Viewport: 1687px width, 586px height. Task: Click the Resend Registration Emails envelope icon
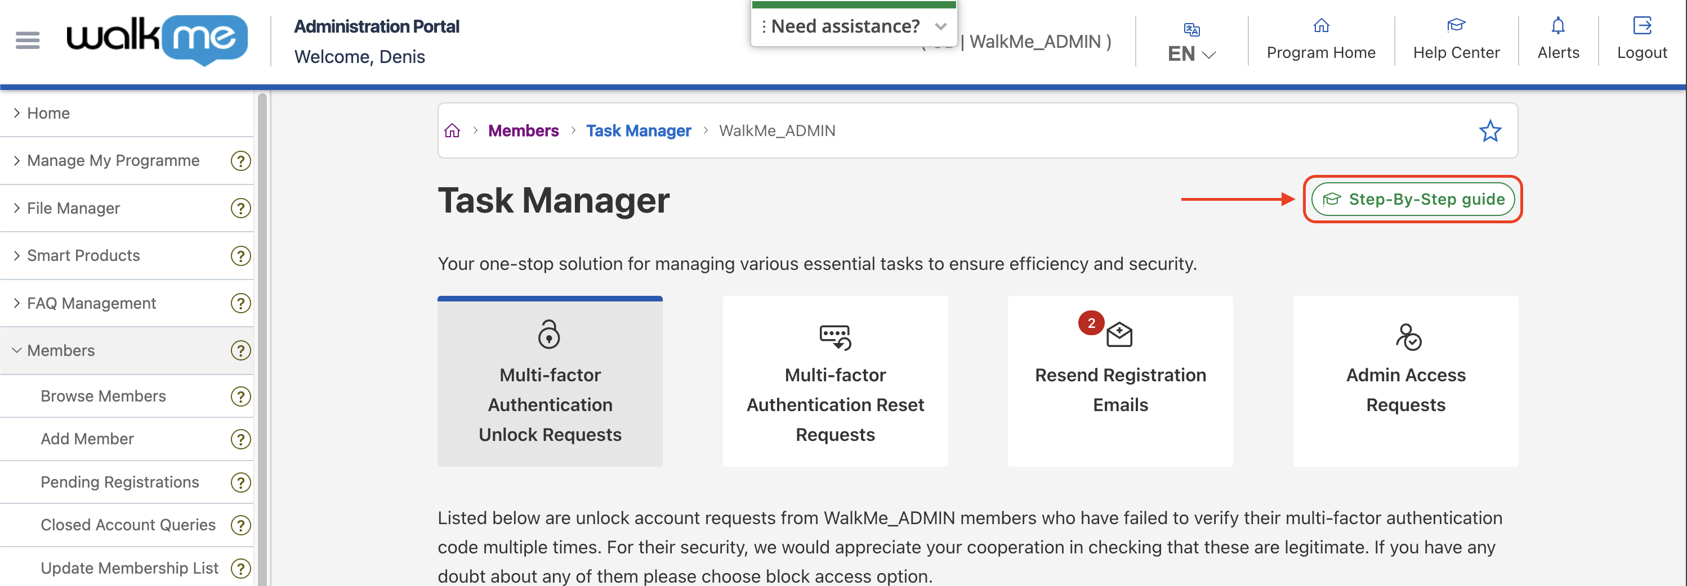click(x=1119, y=335)
